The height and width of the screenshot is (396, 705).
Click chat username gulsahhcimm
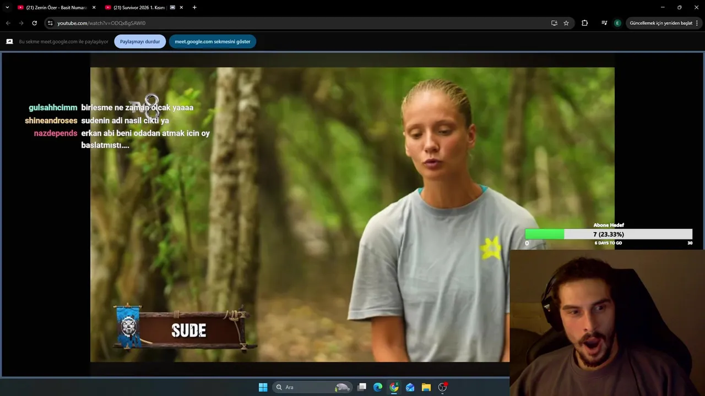click(53, 108)
